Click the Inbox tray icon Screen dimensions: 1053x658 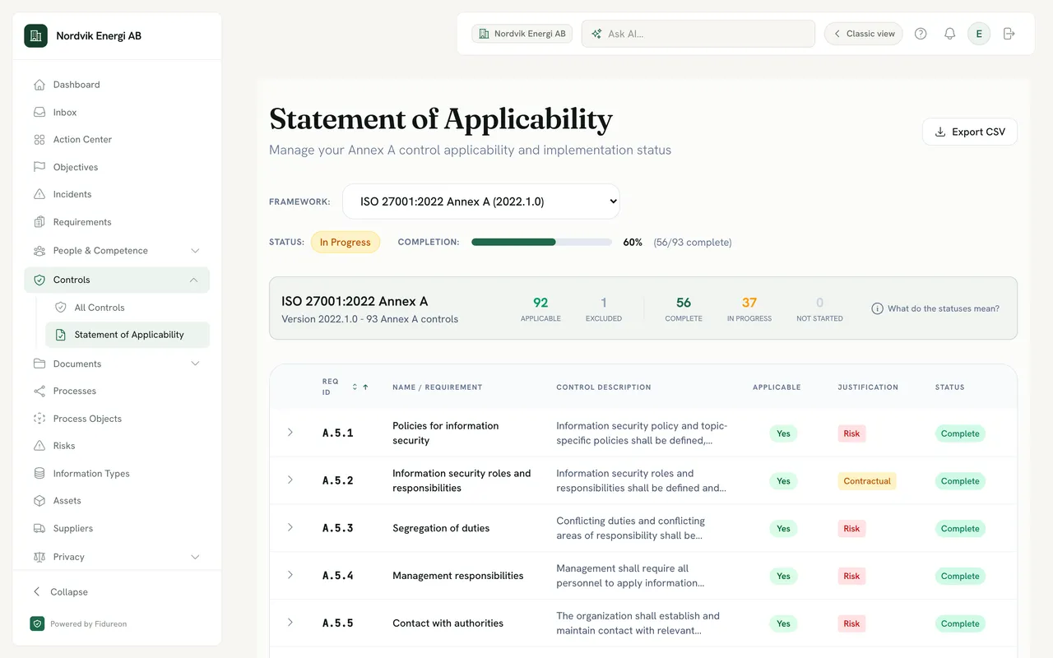pos(39,112)
